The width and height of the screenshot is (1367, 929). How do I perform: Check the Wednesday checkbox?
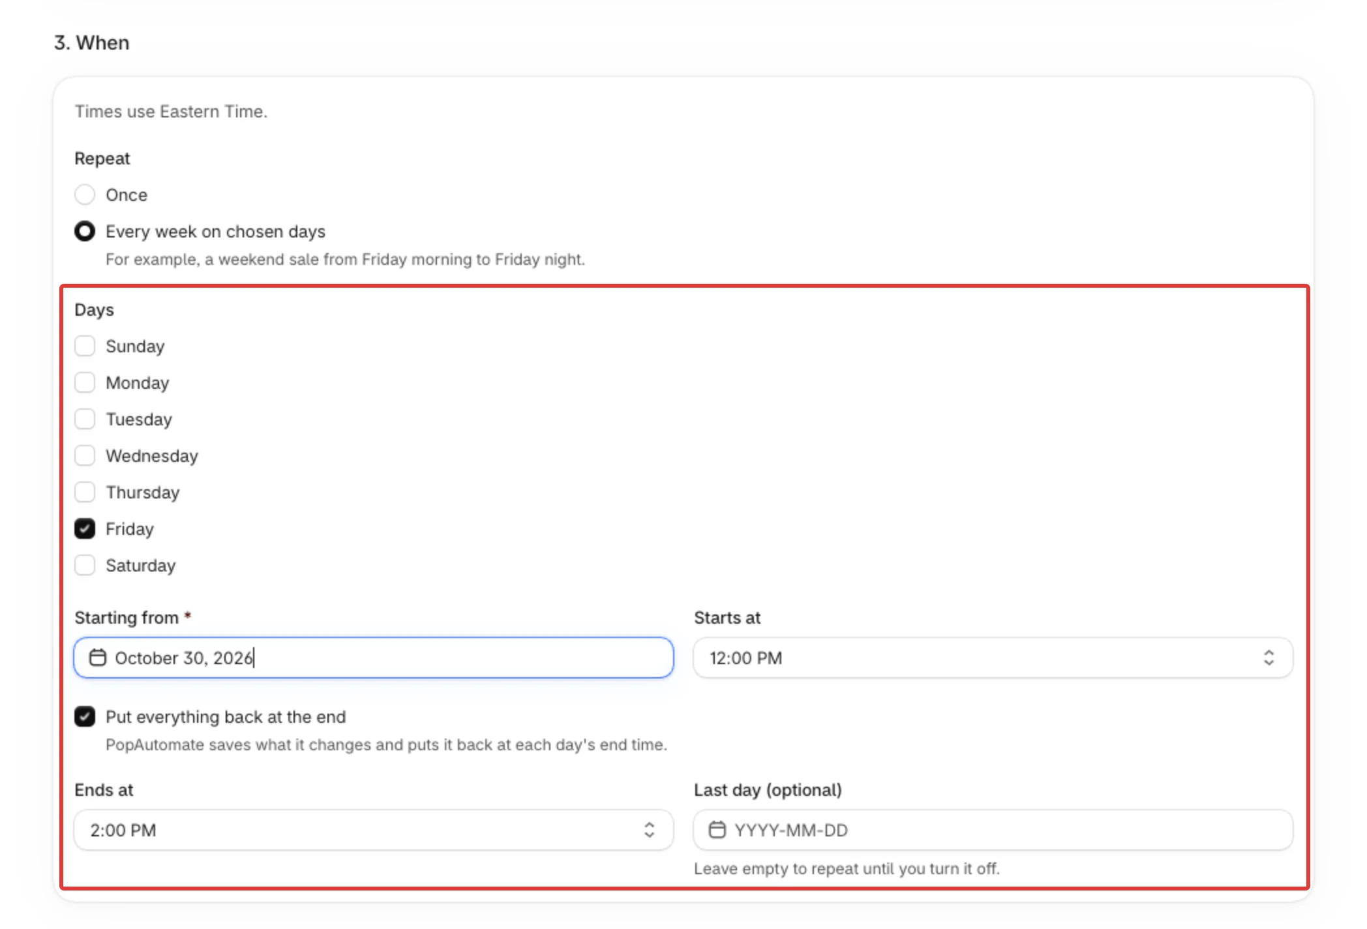pyautogui.click(x=85, y=455)
